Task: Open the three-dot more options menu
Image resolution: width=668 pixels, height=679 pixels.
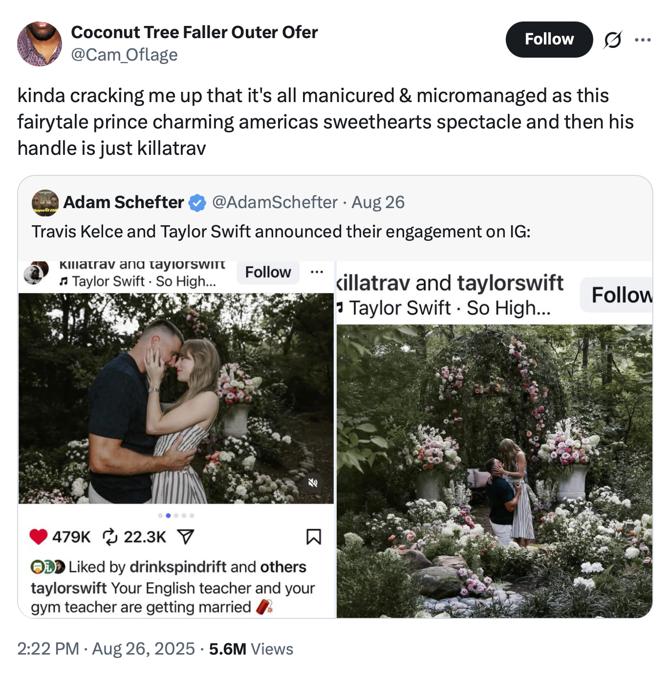Action: tap(643, 40)
